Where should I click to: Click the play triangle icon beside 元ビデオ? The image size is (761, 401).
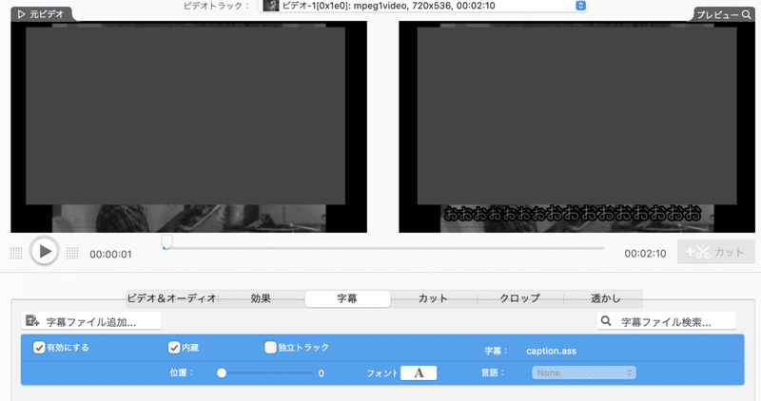tap(21, 14)
